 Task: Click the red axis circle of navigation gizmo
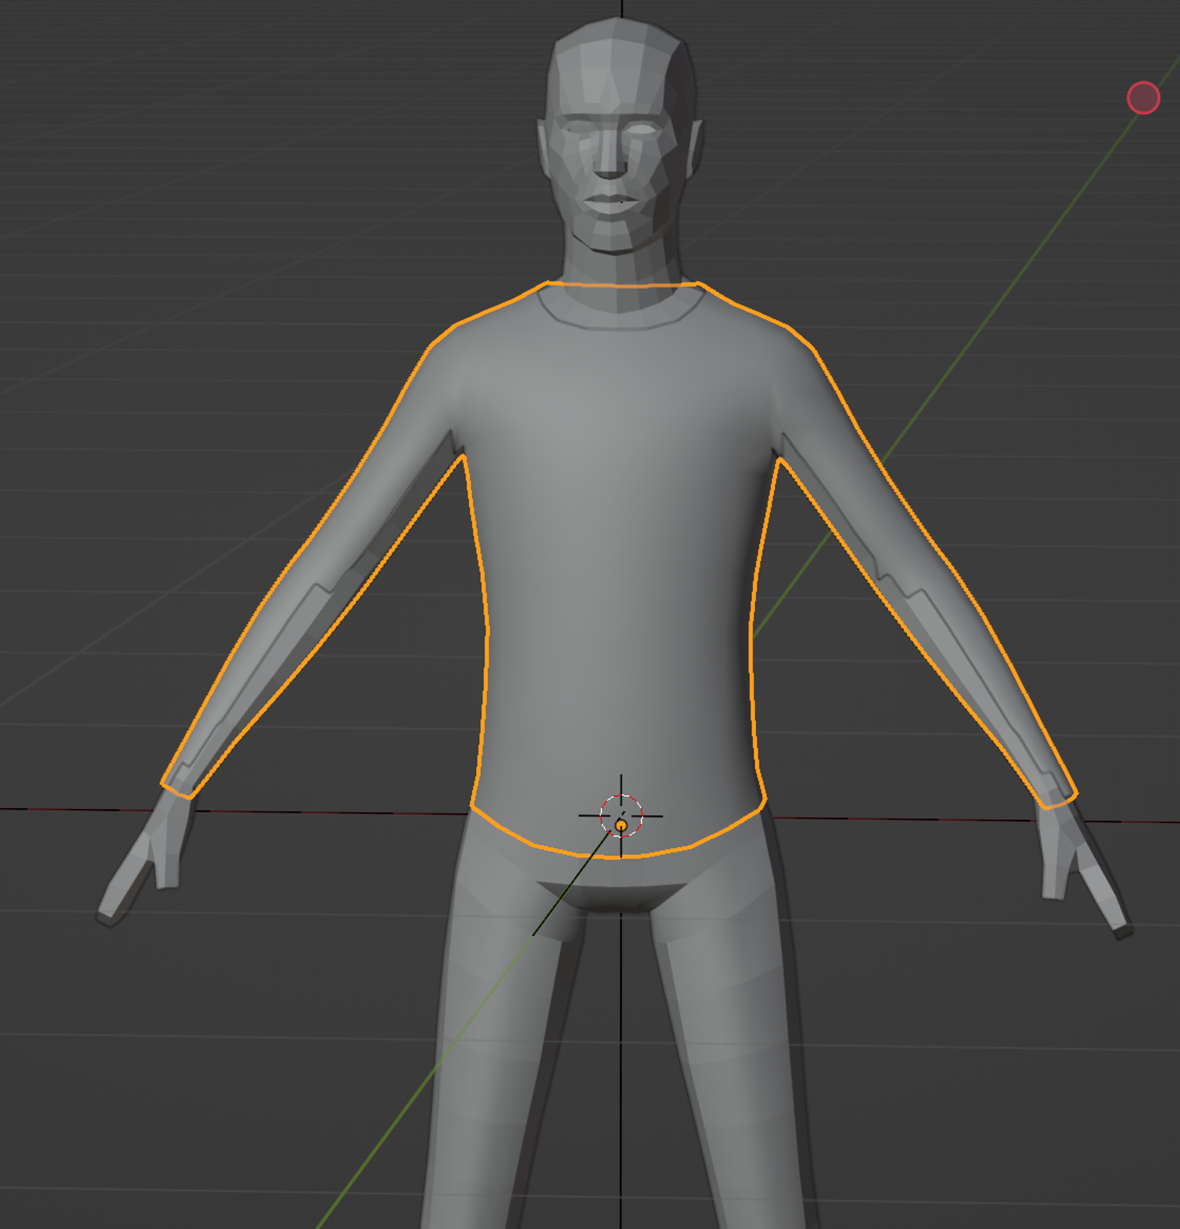pyautogui.click(x=1143, y=98)
